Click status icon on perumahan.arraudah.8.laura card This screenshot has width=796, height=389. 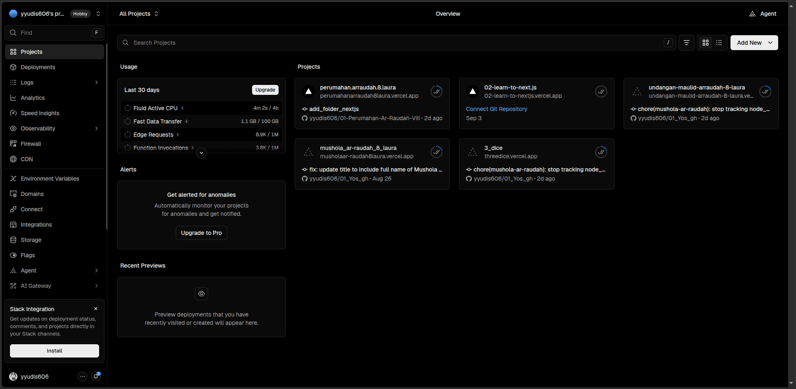pyautogui.click(x=437, y=92)
